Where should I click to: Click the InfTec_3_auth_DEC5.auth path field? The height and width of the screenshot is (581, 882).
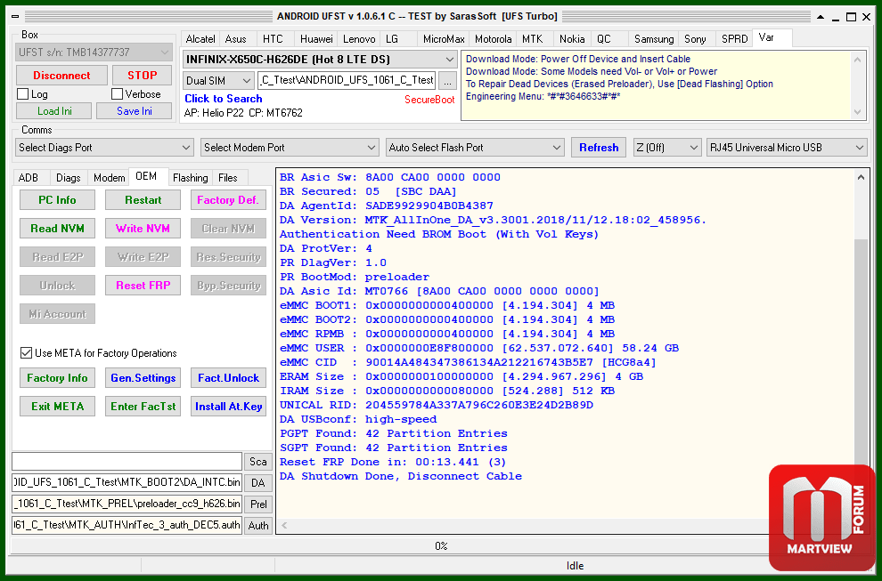[127, 525]
